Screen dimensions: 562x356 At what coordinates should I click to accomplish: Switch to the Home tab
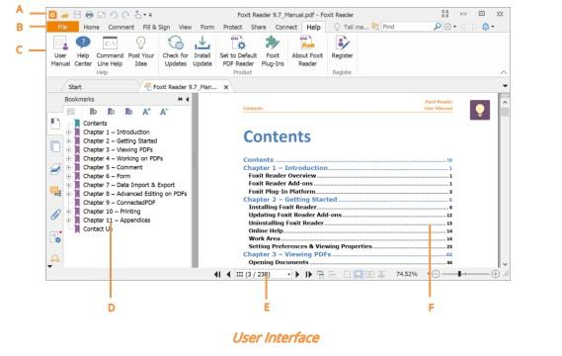92,27
